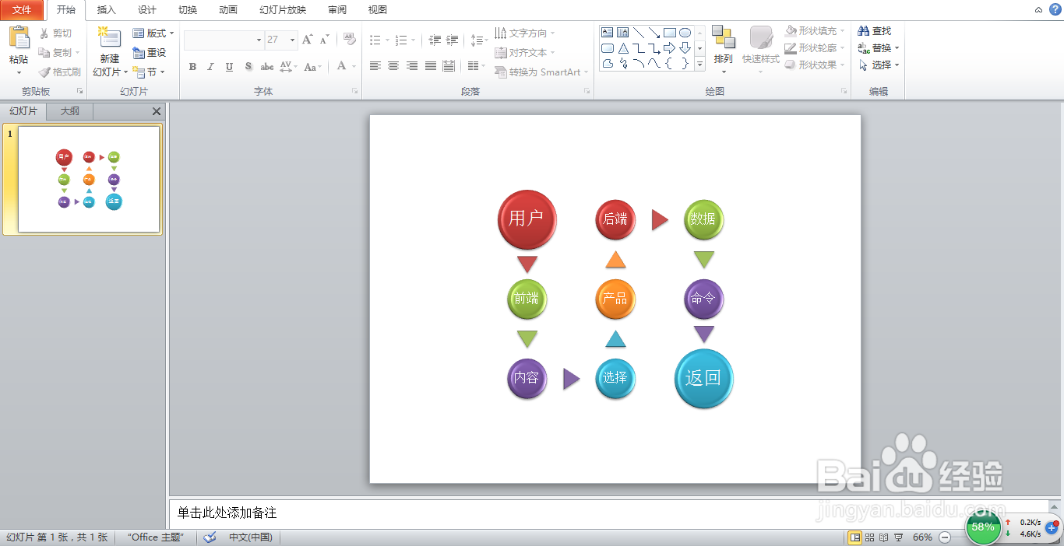This screenshot has width=1064, height=546.
Task: Expand the font name combo box
Action: (259, 40)
